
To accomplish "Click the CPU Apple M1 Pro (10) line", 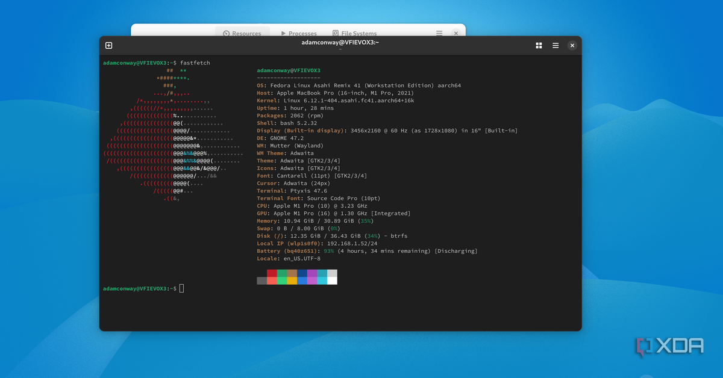I will 312,206.
